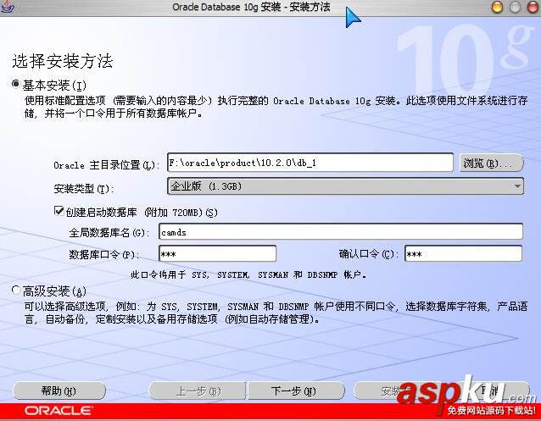Click the text 此口令将用于 SYS, SYSTEM 帐户
Viewport: 541px width, 421px height.
tap(248, 274)
